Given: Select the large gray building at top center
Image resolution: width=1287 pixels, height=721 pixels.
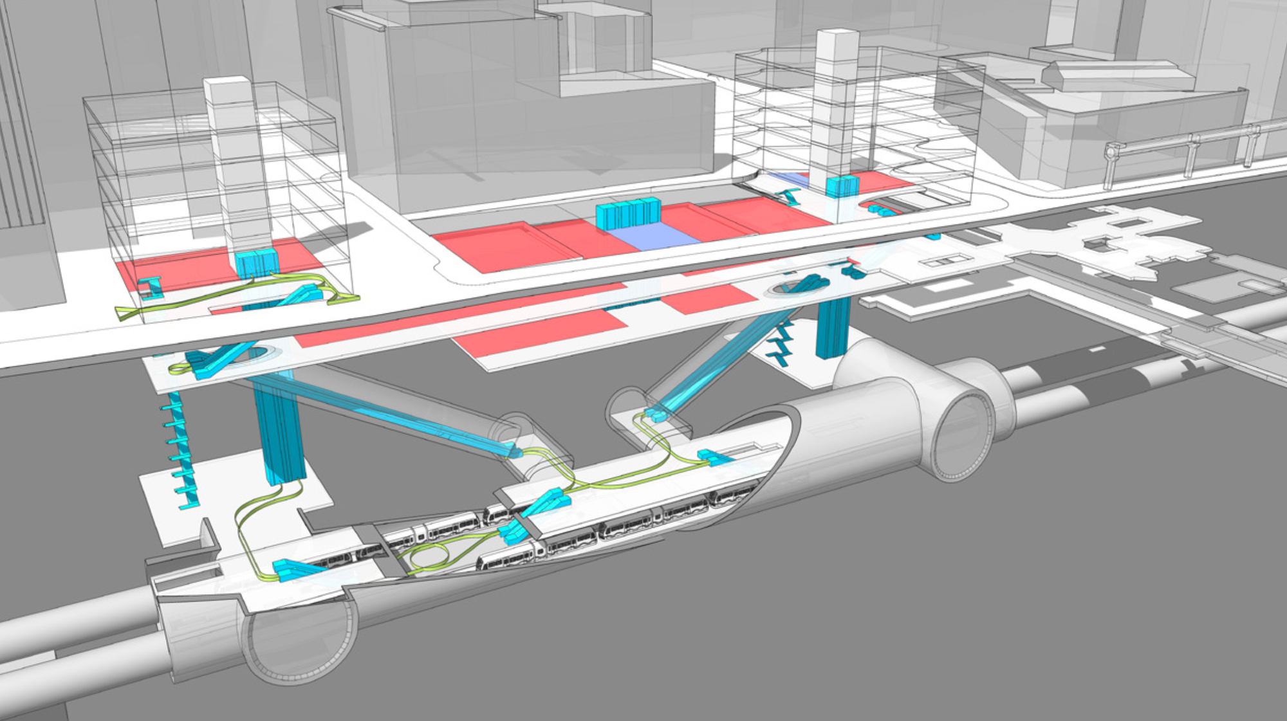Looking at the screenshot, I should pyautogui.click(x=515, y=116).
